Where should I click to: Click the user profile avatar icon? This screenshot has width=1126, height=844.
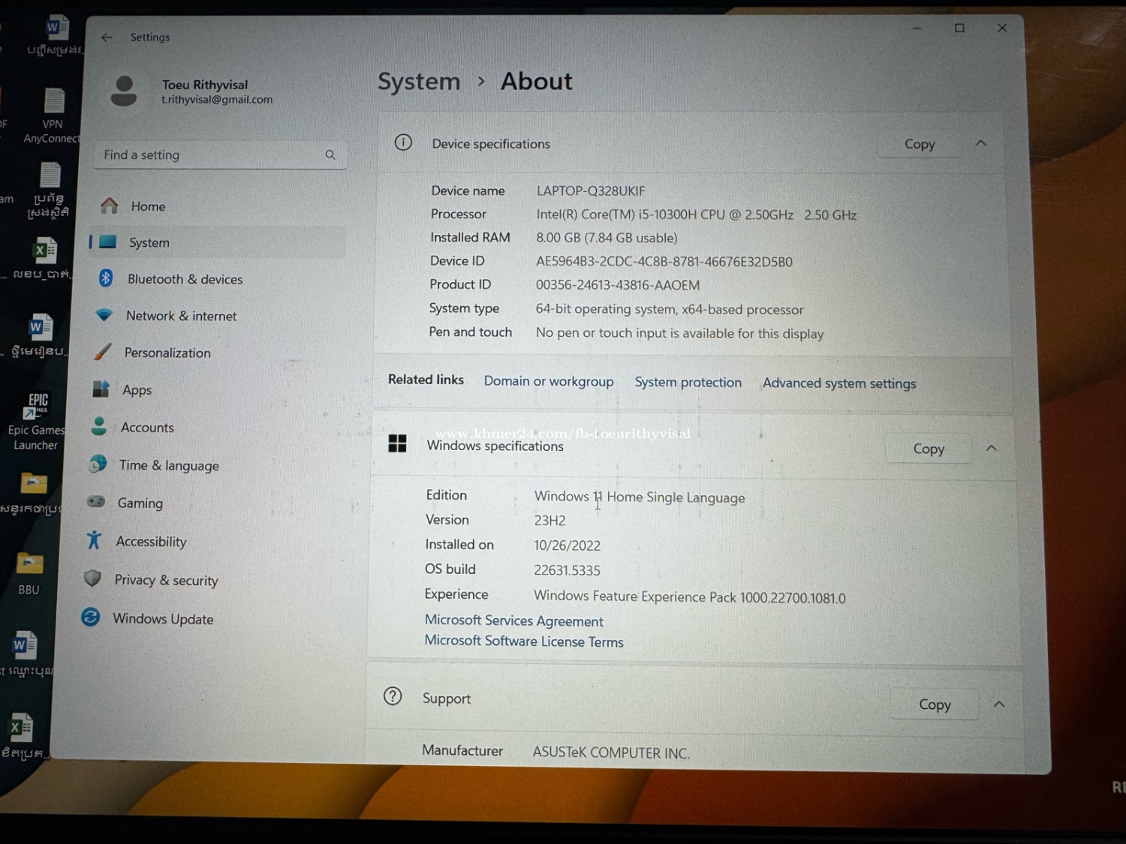point(124,92)
